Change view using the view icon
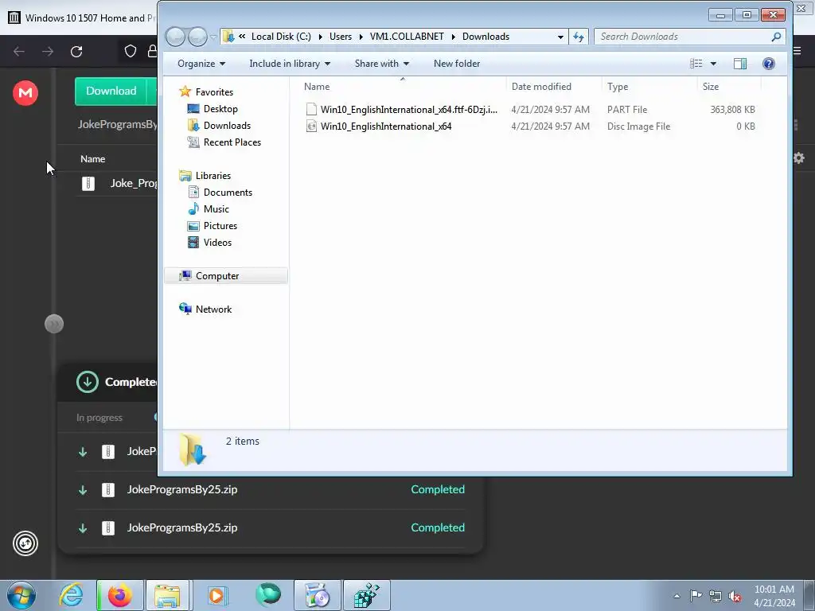The height and width of the screenshot is (611, 815). click(x=696, y=64)
